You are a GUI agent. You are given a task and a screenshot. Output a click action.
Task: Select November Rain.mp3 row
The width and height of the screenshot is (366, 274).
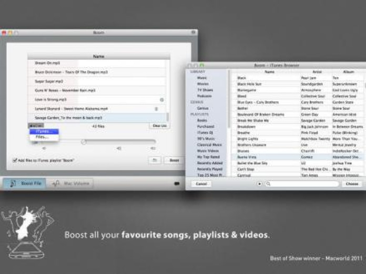[97, 90]
